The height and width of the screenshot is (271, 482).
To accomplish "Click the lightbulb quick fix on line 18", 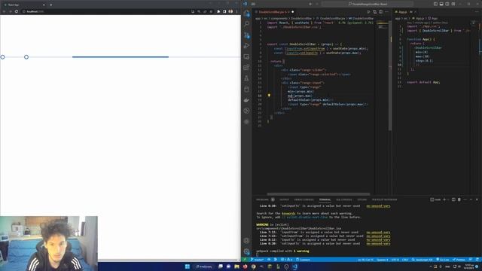I will [x=269, y=96].
